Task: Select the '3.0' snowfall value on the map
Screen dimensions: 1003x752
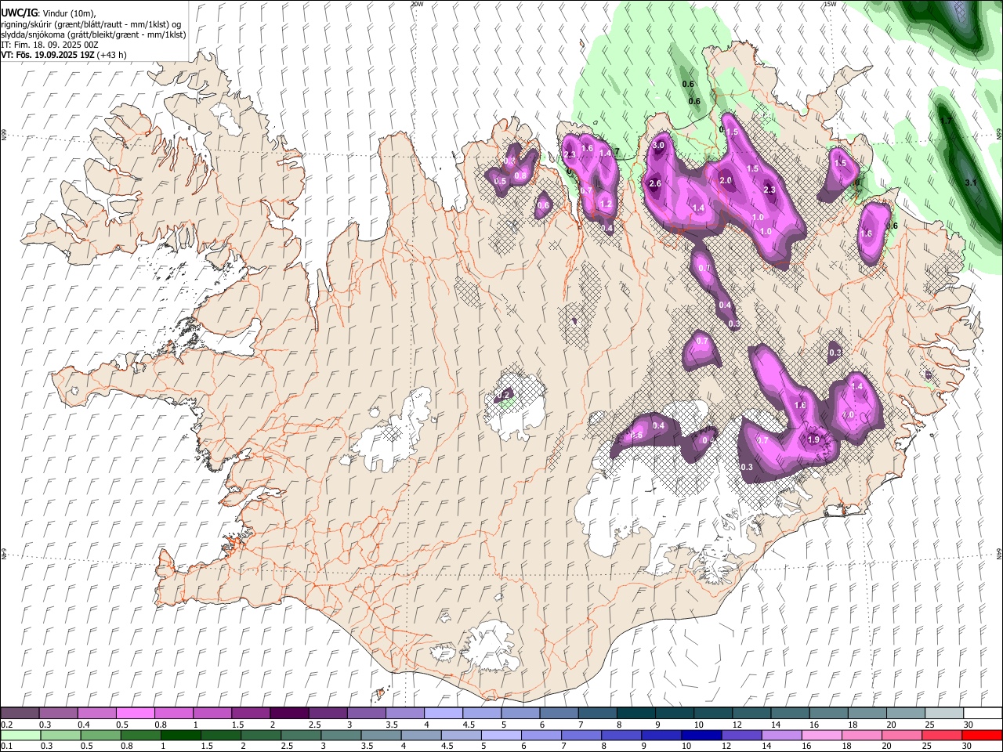Action: pyautogui.click(x=658, y=145)
